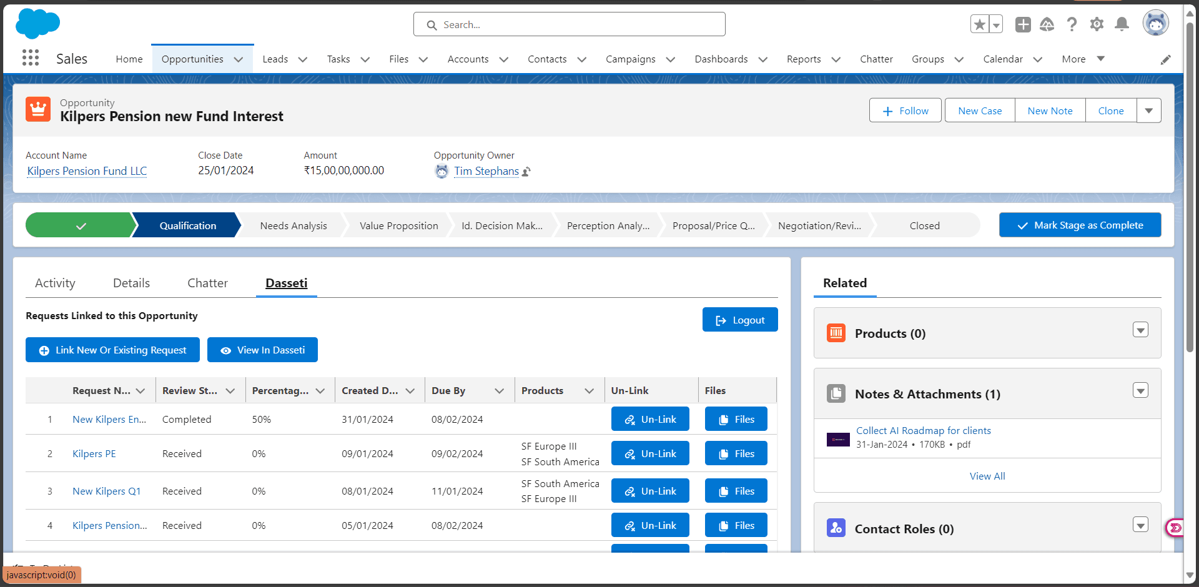Expand the Accounts tab dropdown chevron
The image size is (1199, 587).
click(x=504, y=59)
